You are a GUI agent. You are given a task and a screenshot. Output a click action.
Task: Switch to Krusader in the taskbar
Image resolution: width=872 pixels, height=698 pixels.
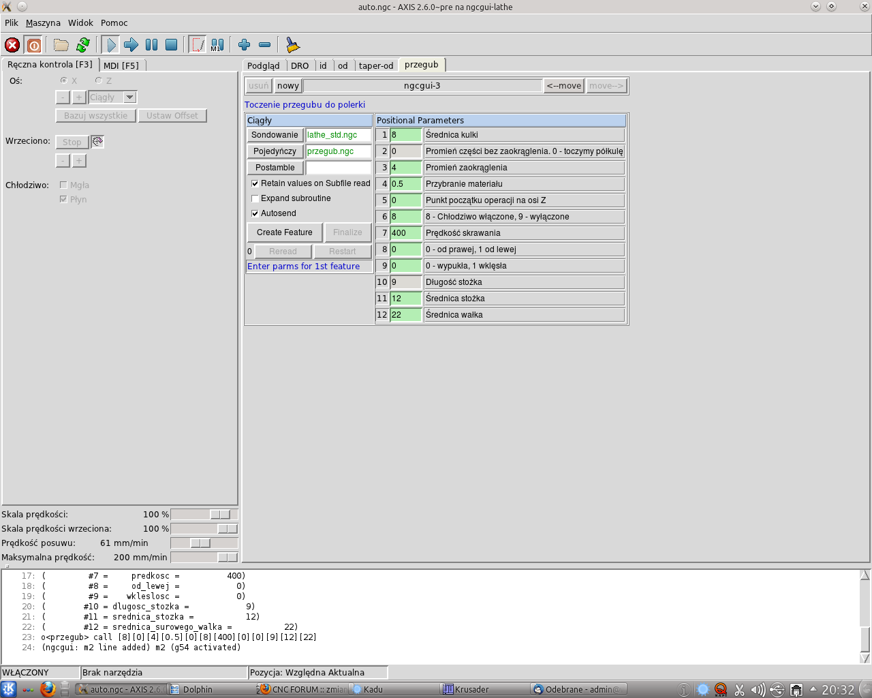coord(484,689)
